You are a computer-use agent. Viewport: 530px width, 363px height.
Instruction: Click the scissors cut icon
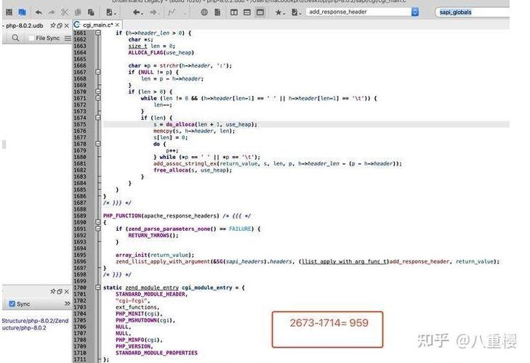coord(65,12)
